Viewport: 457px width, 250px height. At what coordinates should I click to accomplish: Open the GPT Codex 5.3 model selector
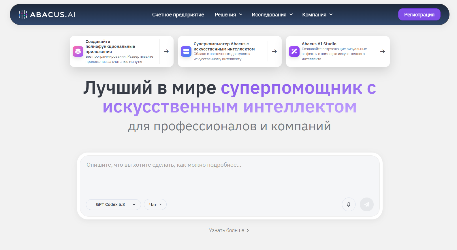tap(113, 204)
